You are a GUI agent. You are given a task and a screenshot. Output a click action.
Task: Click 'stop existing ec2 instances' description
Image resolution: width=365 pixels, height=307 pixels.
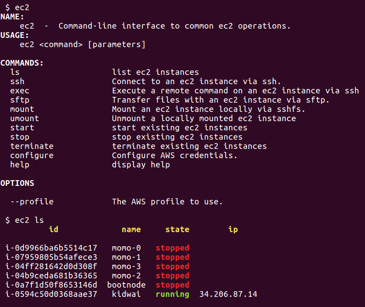click(x=177, y=137)
